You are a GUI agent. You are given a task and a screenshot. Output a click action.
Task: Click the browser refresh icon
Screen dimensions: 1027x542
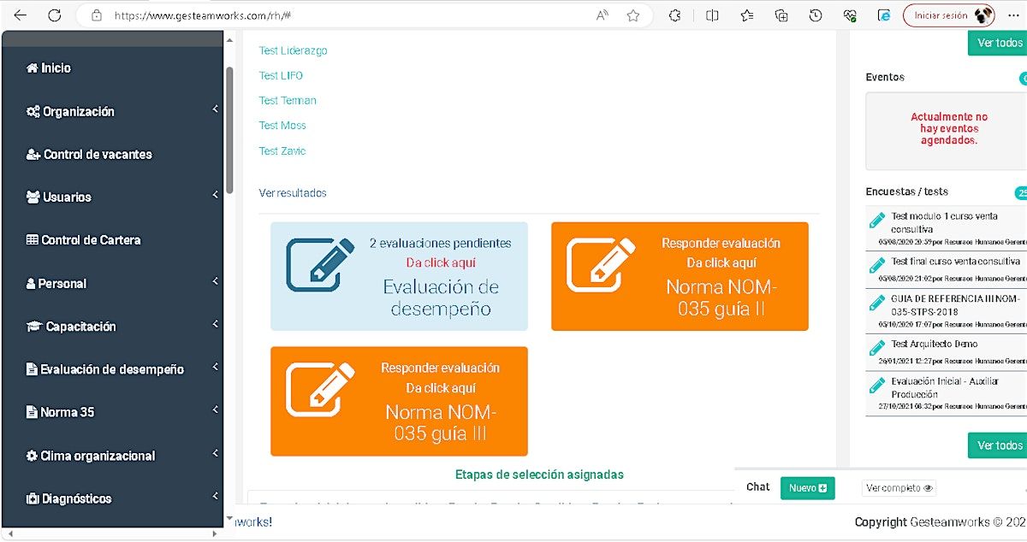(55, 15)
